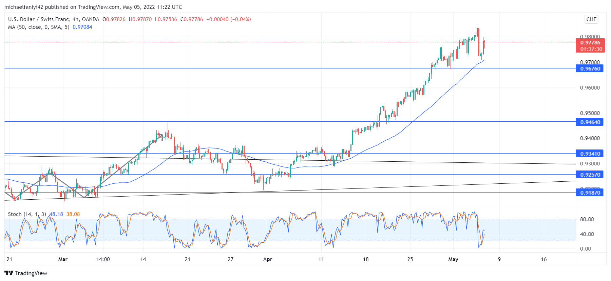This screenshot has height=281, width=611.
Task: Click the change value −0.00040 (−0.04%)
Action: coord(229,19)
